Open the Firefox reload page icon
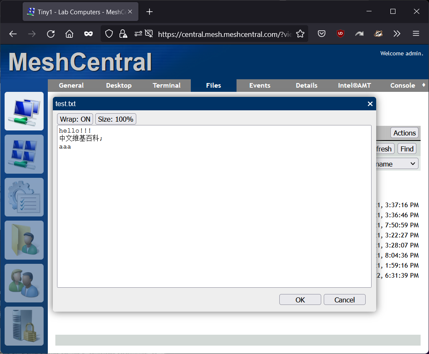 coord(50,34)
